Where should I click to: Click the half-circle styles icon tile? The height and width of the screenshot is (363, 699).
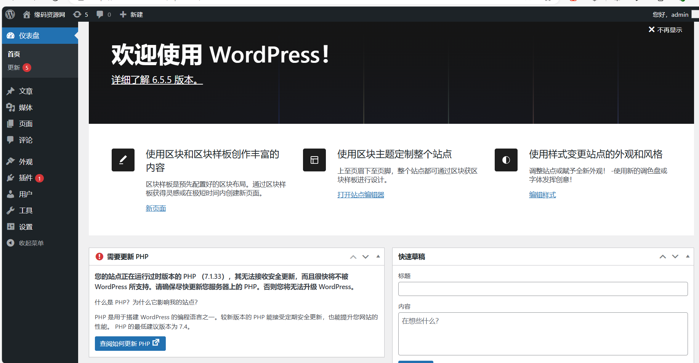coord(506,160)
